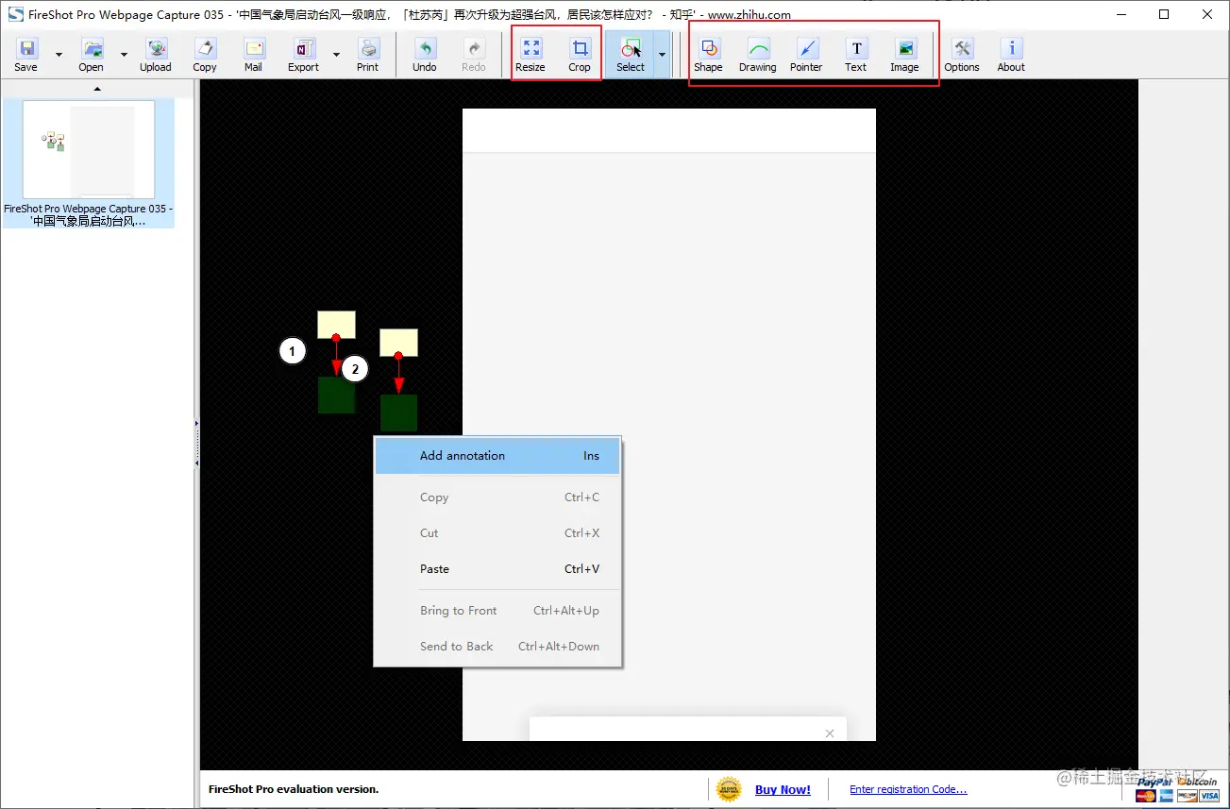
Task: Undo the last edit
Action: (424, 54)
